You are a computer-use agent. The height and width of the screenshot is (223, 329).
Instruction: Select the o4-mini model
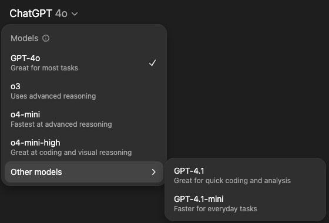[84, 119]
